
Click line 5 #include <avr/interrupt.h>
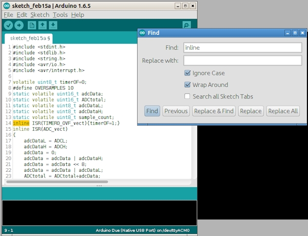49,70
